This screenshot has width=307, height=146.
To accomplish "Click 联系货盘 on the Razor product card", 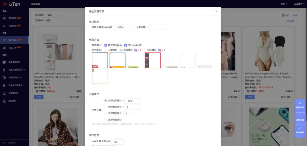I will click(x=233, y=97).
